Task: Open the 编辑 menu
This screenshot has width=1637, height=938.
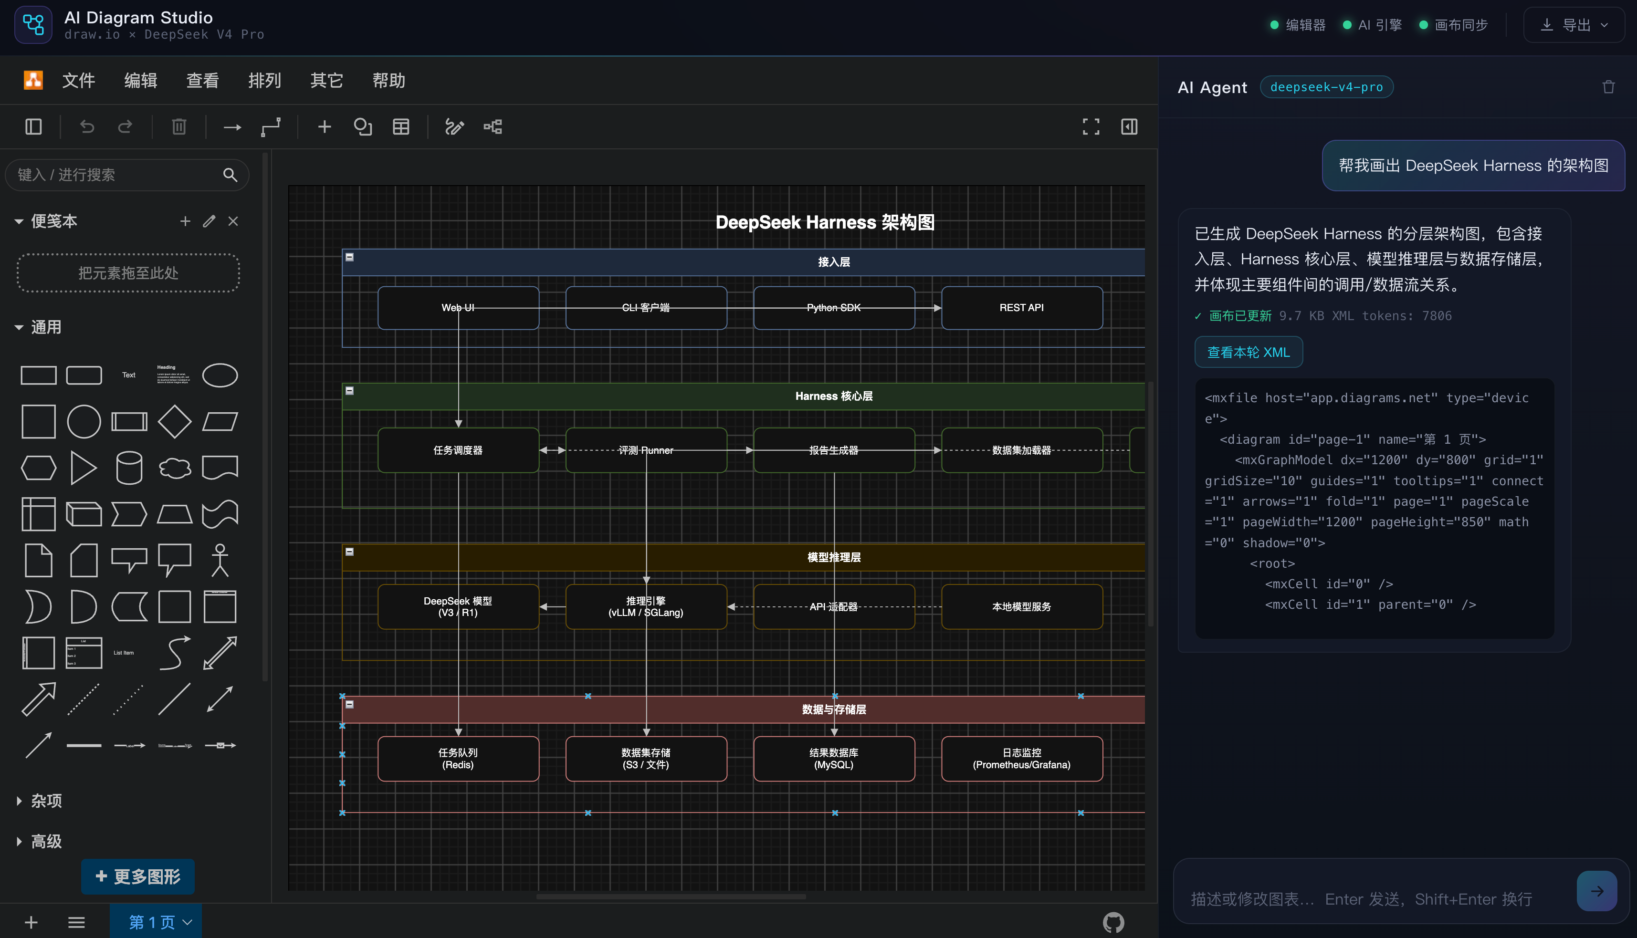Action: point(140,81)
